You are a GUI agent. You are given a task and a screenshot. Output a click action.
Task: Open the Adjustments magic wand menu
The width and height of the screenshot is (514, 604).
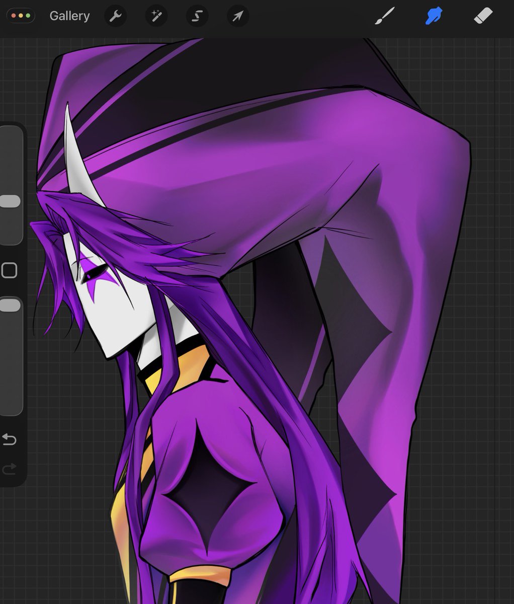tap(156, 17)
